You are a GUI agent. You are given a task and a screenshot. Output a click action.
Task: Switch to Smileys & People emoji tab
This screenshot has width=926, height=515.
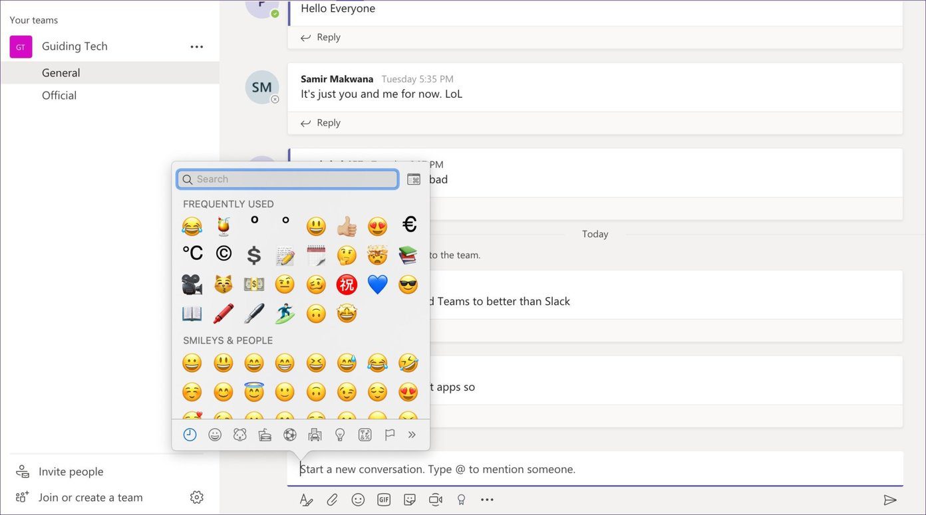click(x=215, y=435)
